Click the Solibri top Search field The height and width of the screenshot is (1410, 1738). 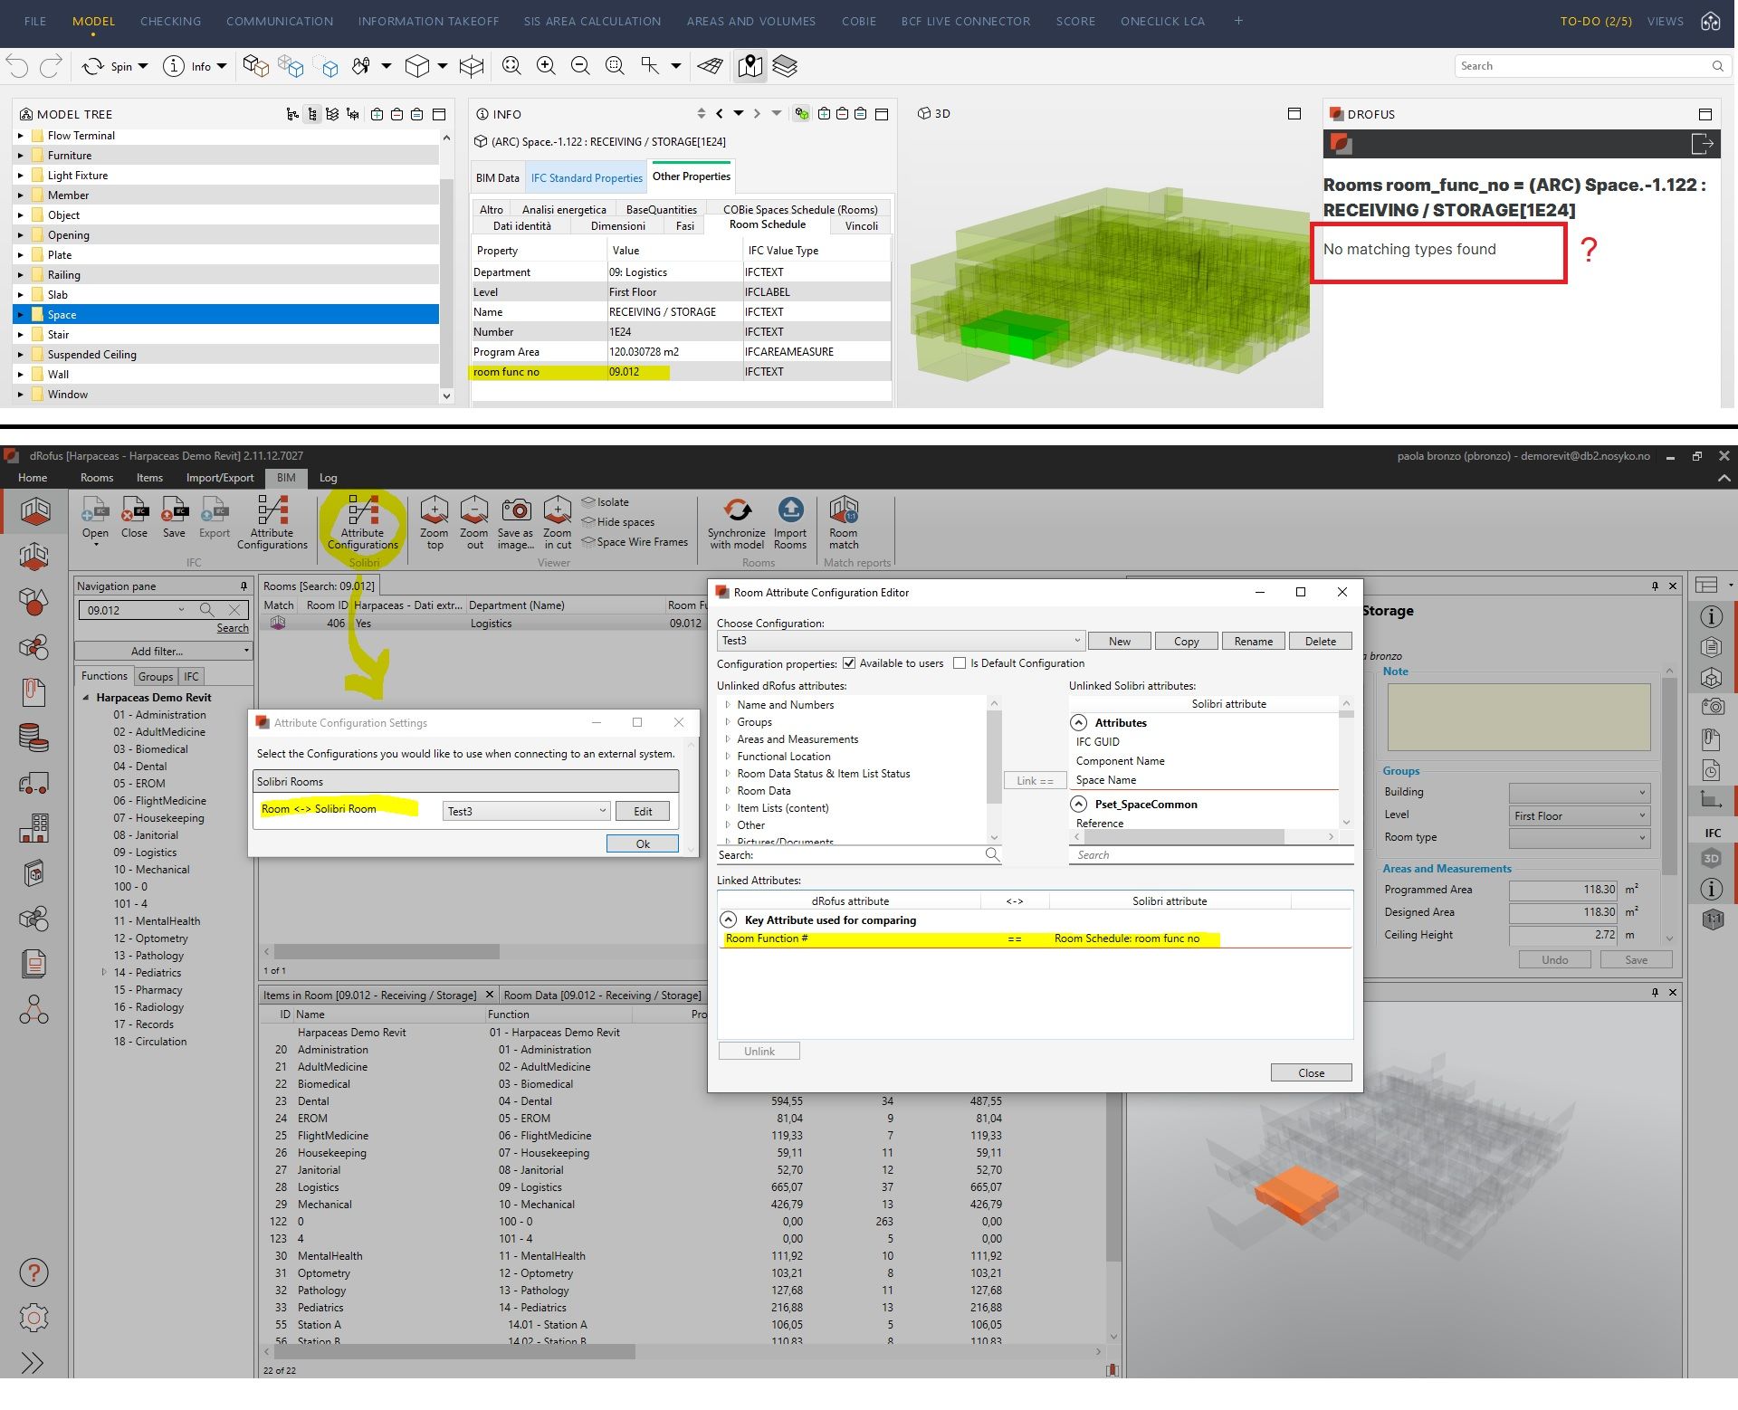click(1591, 66)
